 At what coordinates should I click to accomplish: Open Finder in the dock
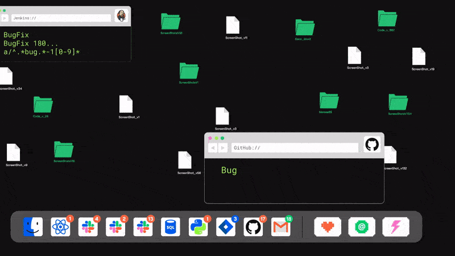(33, 226)
